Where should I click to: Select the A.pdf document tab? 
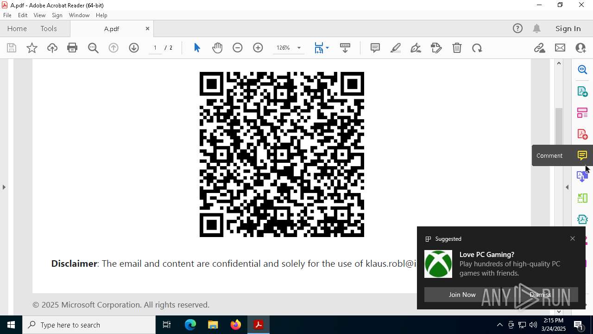tap(112, 29)
